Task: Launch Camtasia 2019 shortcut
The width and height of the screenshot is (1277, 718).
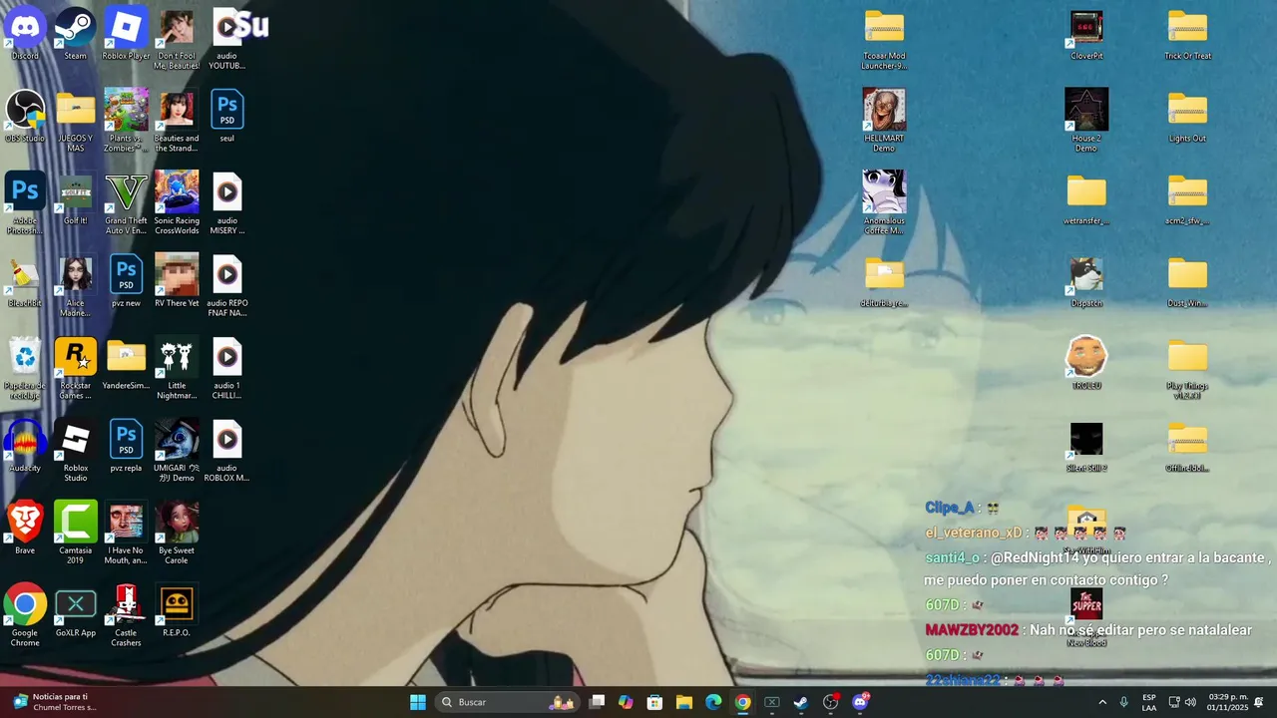Action: tap(76, 534)
